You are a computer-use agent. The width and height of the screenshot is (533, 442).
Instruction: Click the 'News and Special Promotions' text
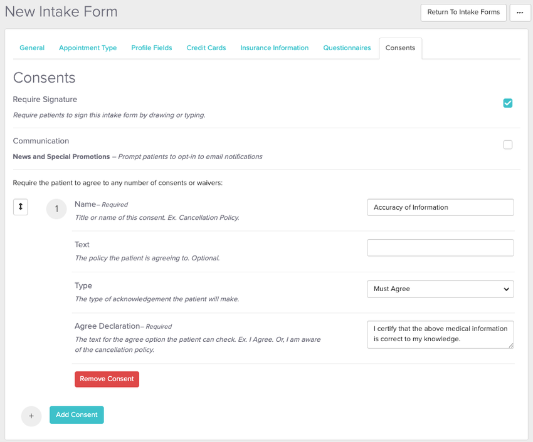tap(61, 157)
